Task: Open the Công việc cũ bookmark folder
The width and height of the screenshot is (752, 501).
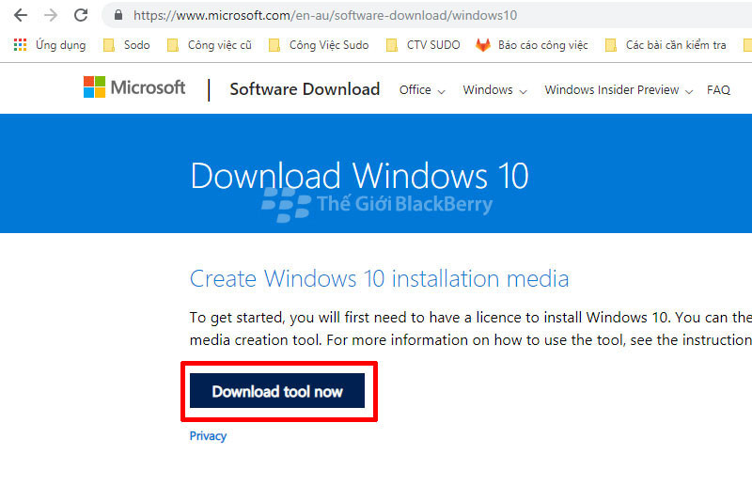Action: tap(209, 45)
